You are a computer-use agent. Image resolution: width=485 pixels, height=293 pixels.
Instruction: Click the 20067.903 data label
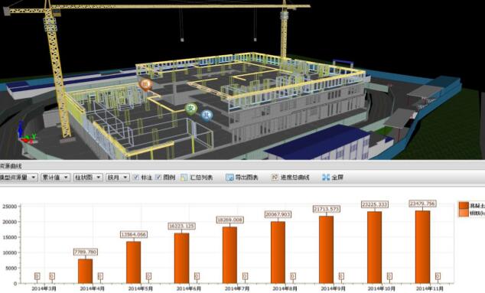click(278, 214)
